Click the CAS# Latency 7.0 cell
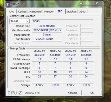The height and width of the screenshot is (102, 111). (55, 59)
